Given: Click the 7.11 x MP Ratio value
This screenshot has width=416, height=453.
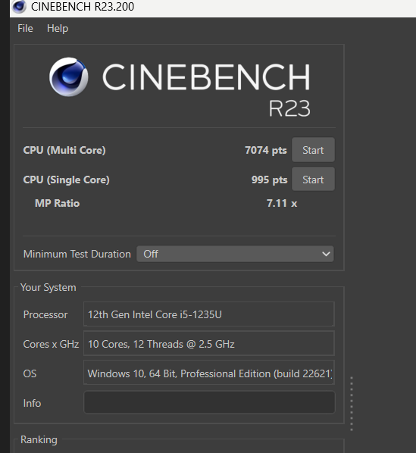Looking at the screenshot, I should pos(282,203).
